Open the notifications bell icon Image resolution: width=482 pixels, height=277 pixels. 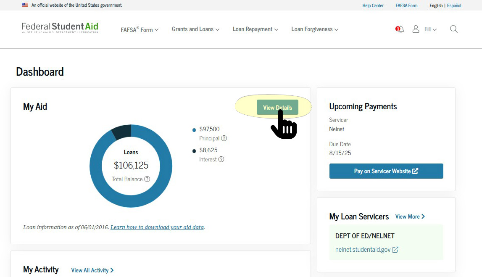point(400,29)
